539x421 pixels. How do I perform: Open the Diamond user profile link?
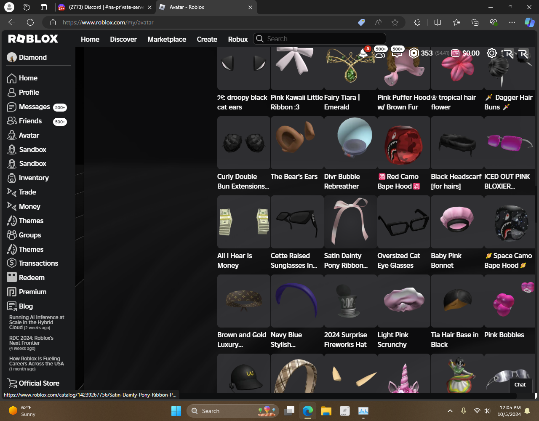[27, 57]
